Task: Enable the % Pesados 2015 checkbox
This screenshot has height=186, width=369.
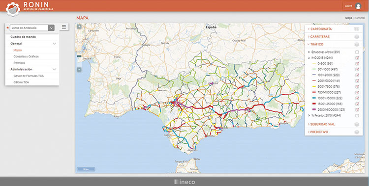Action: point(357,115)
